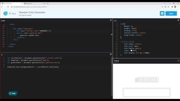Screen dimensions: 180x101
Task: Click the Newton School logo icon
Action: click(x=5, y=13)
